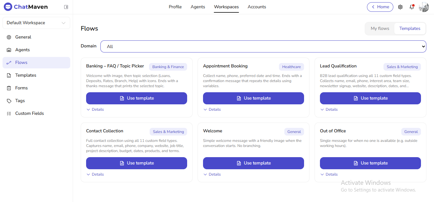Open the profile avatar menu
Viewport: 434px width, 202px height.
pos(424,7)
